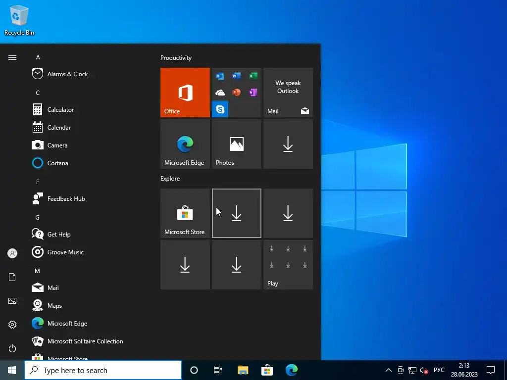Open the Mail live tile
This screenshot has height=380, width=507.
[x=288, y=93]
